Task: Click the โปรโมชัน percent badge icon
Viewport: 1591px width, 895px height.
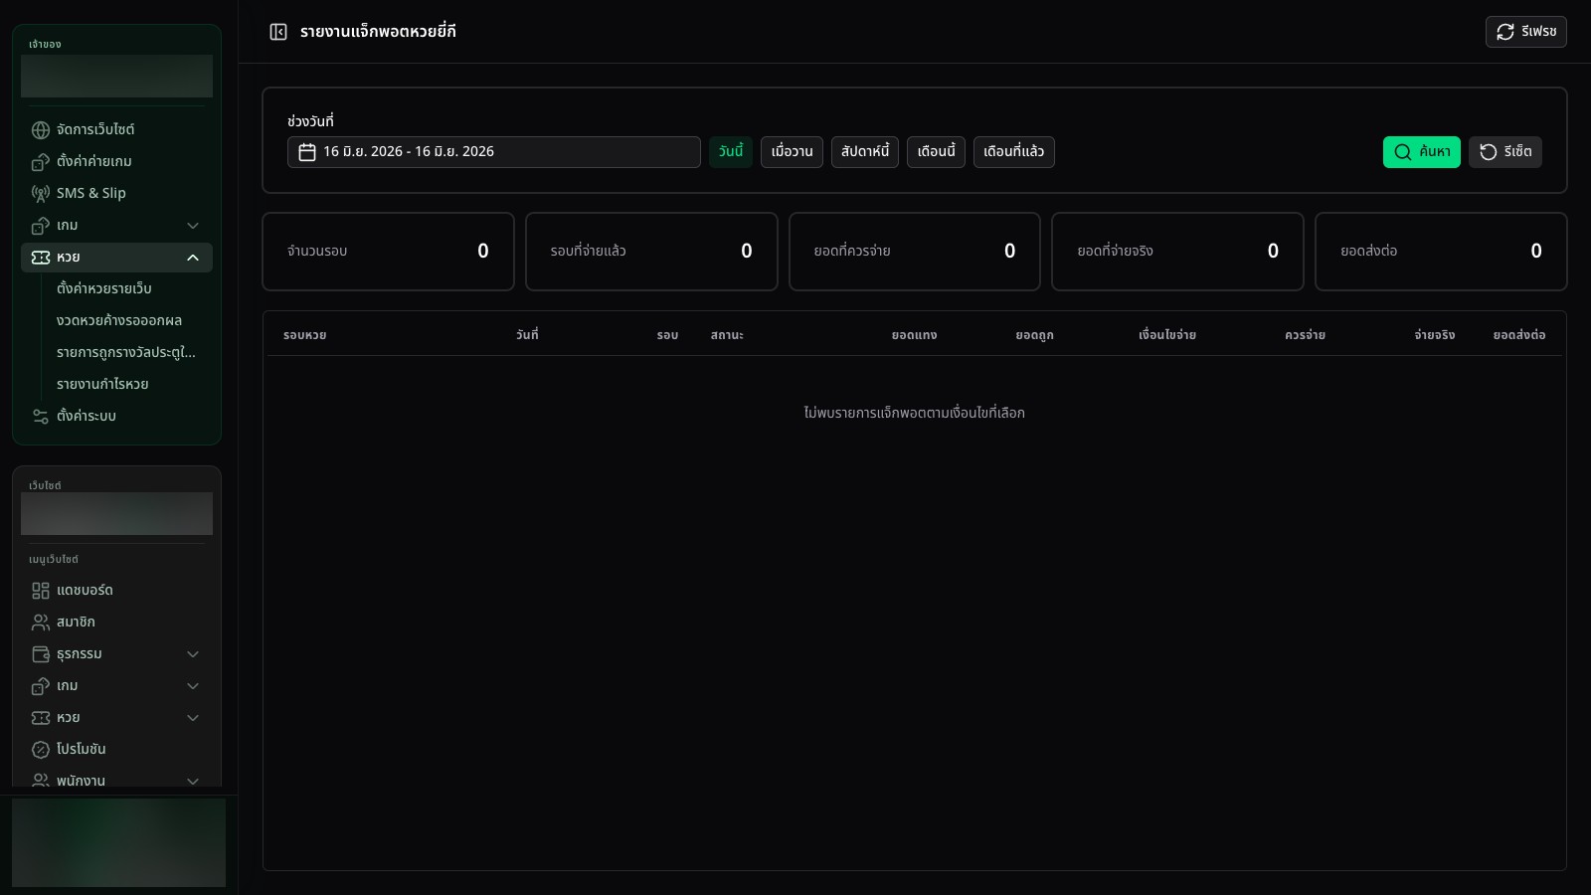Action: tap(41, 750)
